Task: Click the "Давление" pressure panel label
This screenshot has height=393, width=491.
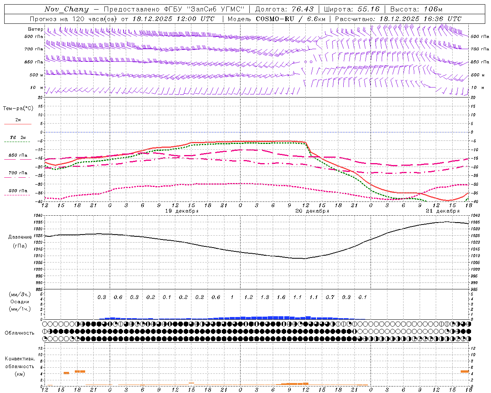Action: click(20, 237)
